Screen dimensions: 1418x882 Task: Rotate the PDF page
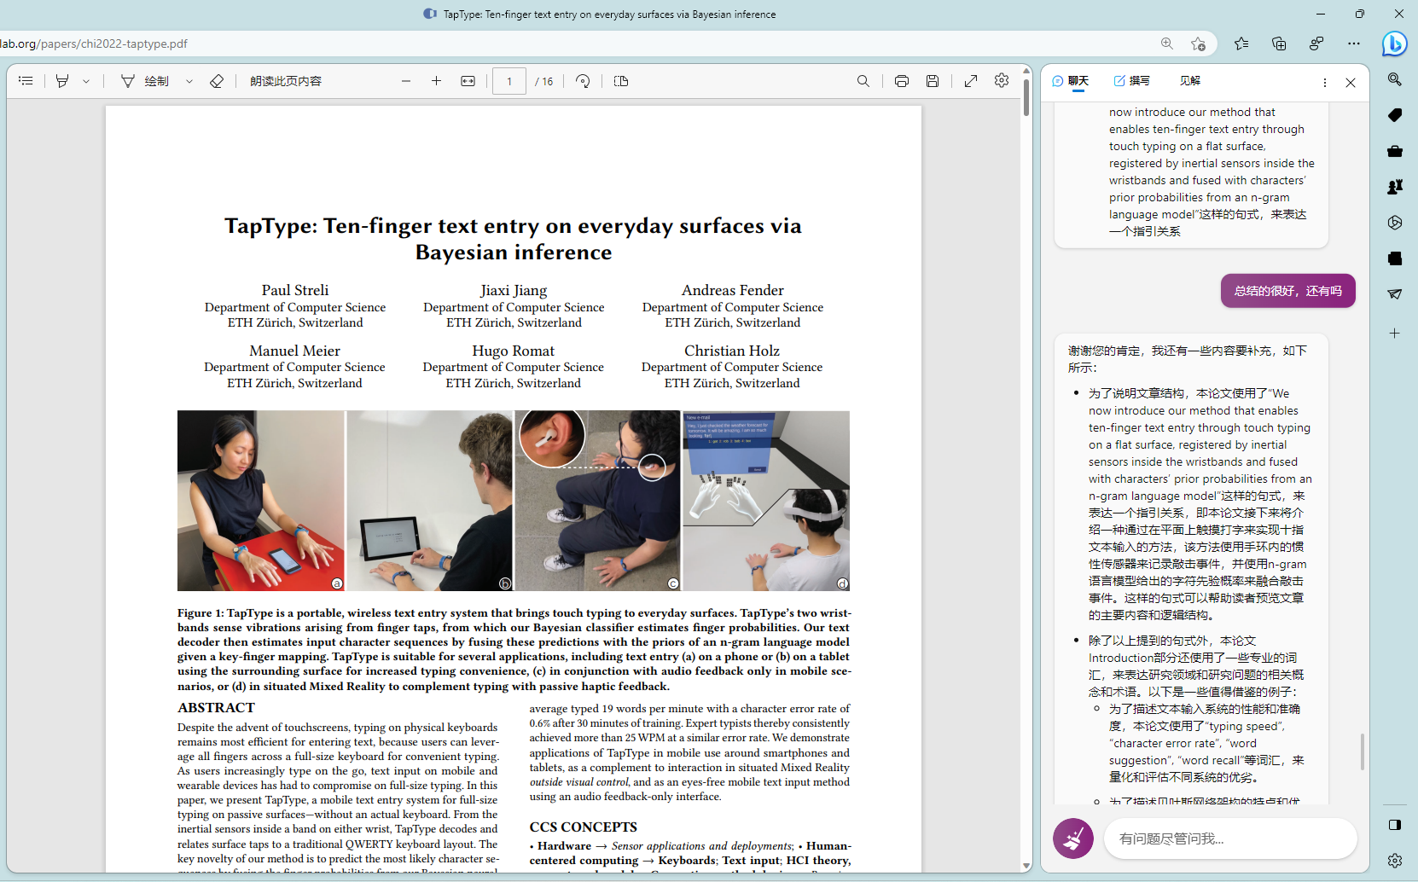click(583, 81)
